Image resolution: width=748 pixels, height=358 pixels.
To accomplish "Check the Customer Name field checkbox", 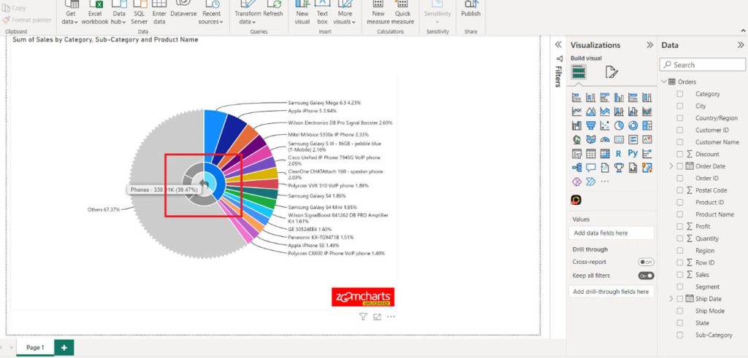I will pos(680,142).
